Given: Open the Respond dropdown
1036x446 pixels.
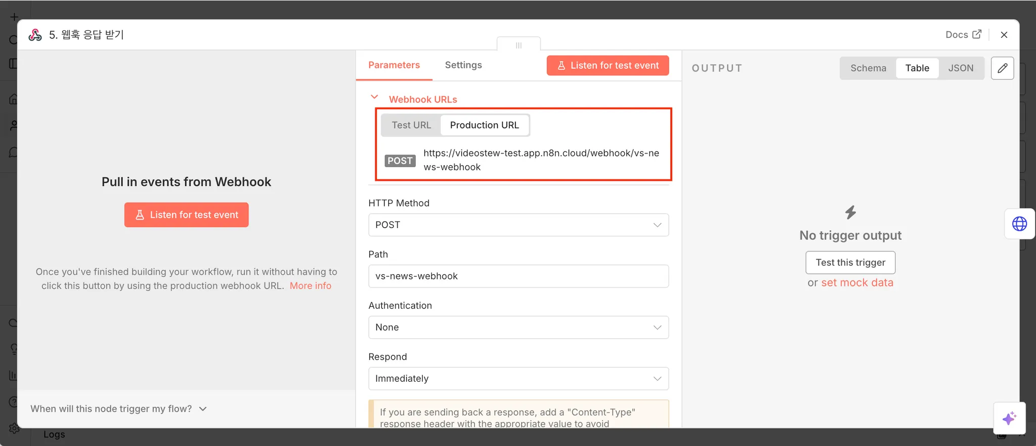Looking at the screenshot, I should 518,379.
